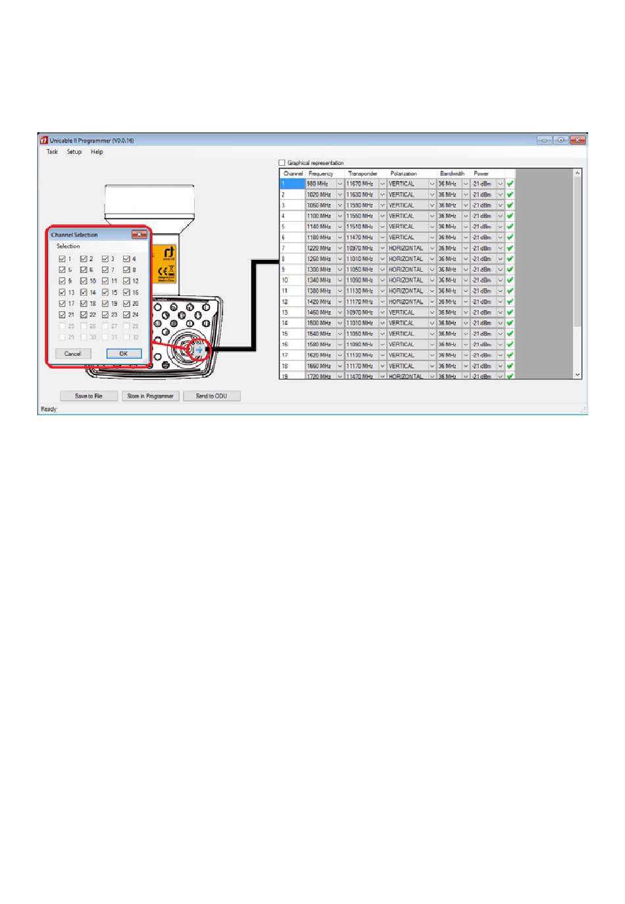The width and height of the screenshot is (625, 904).
Task: Click Save to File button
Action: pos(89,396)
